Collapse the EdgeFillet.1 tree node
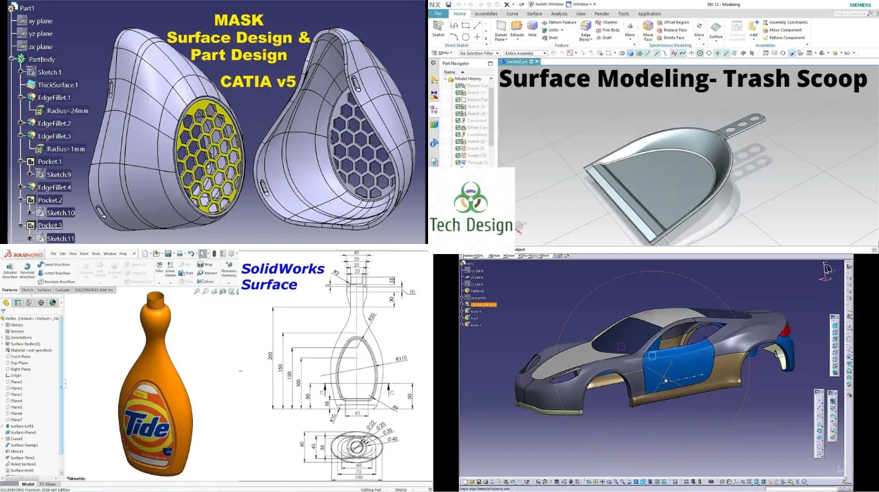Image resolution: width=879 pixels, height=492 pixels. pos(22,97)
